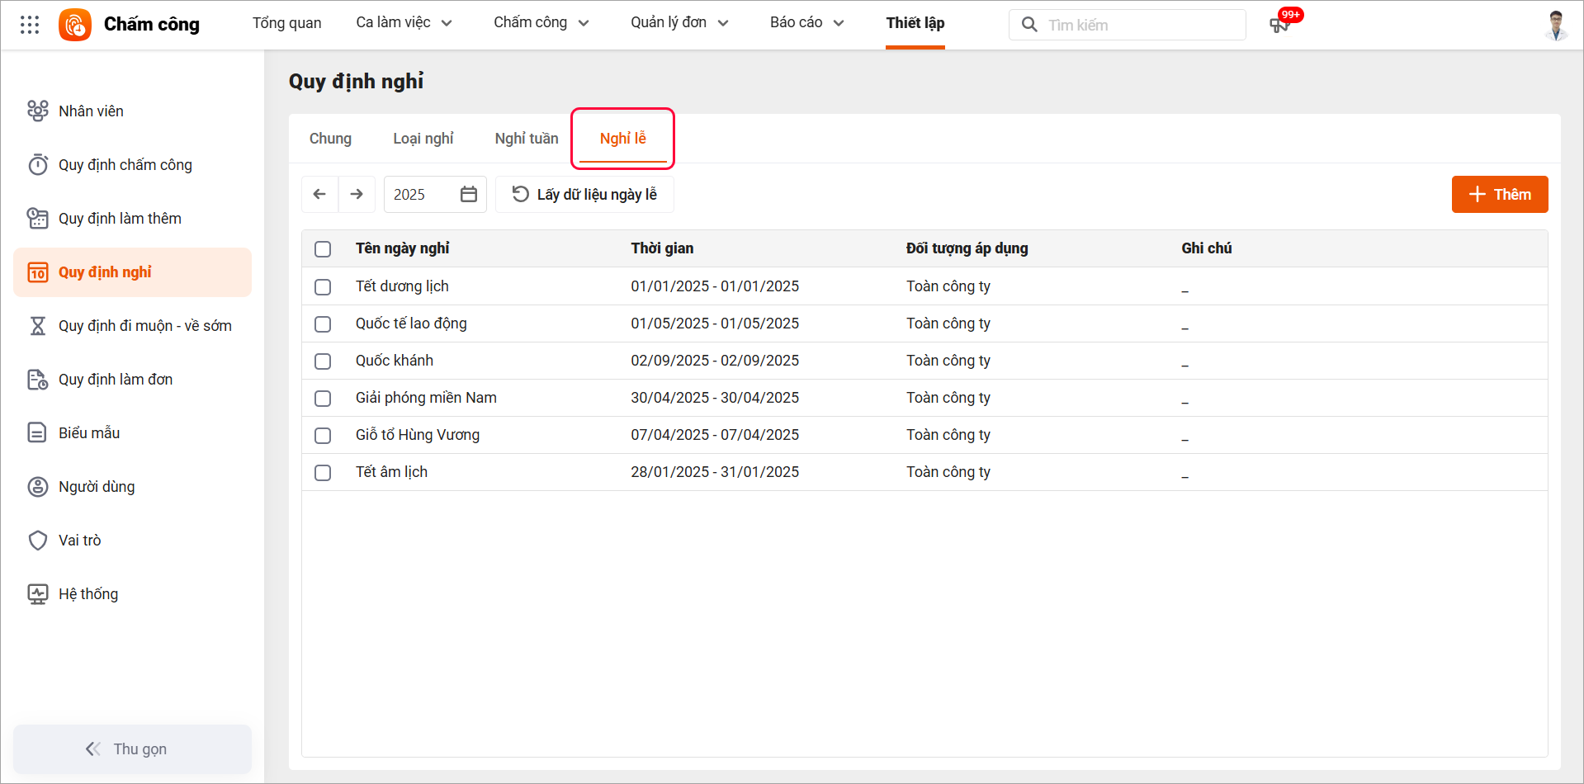Toggle the select-all checkbox in table header

[323, 249]
